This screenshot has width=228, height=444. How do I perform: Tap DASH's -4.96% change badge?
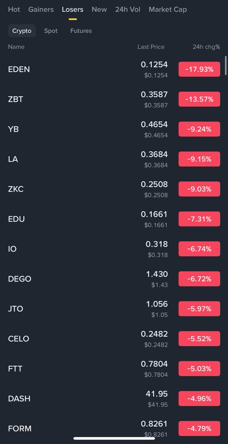199,399
